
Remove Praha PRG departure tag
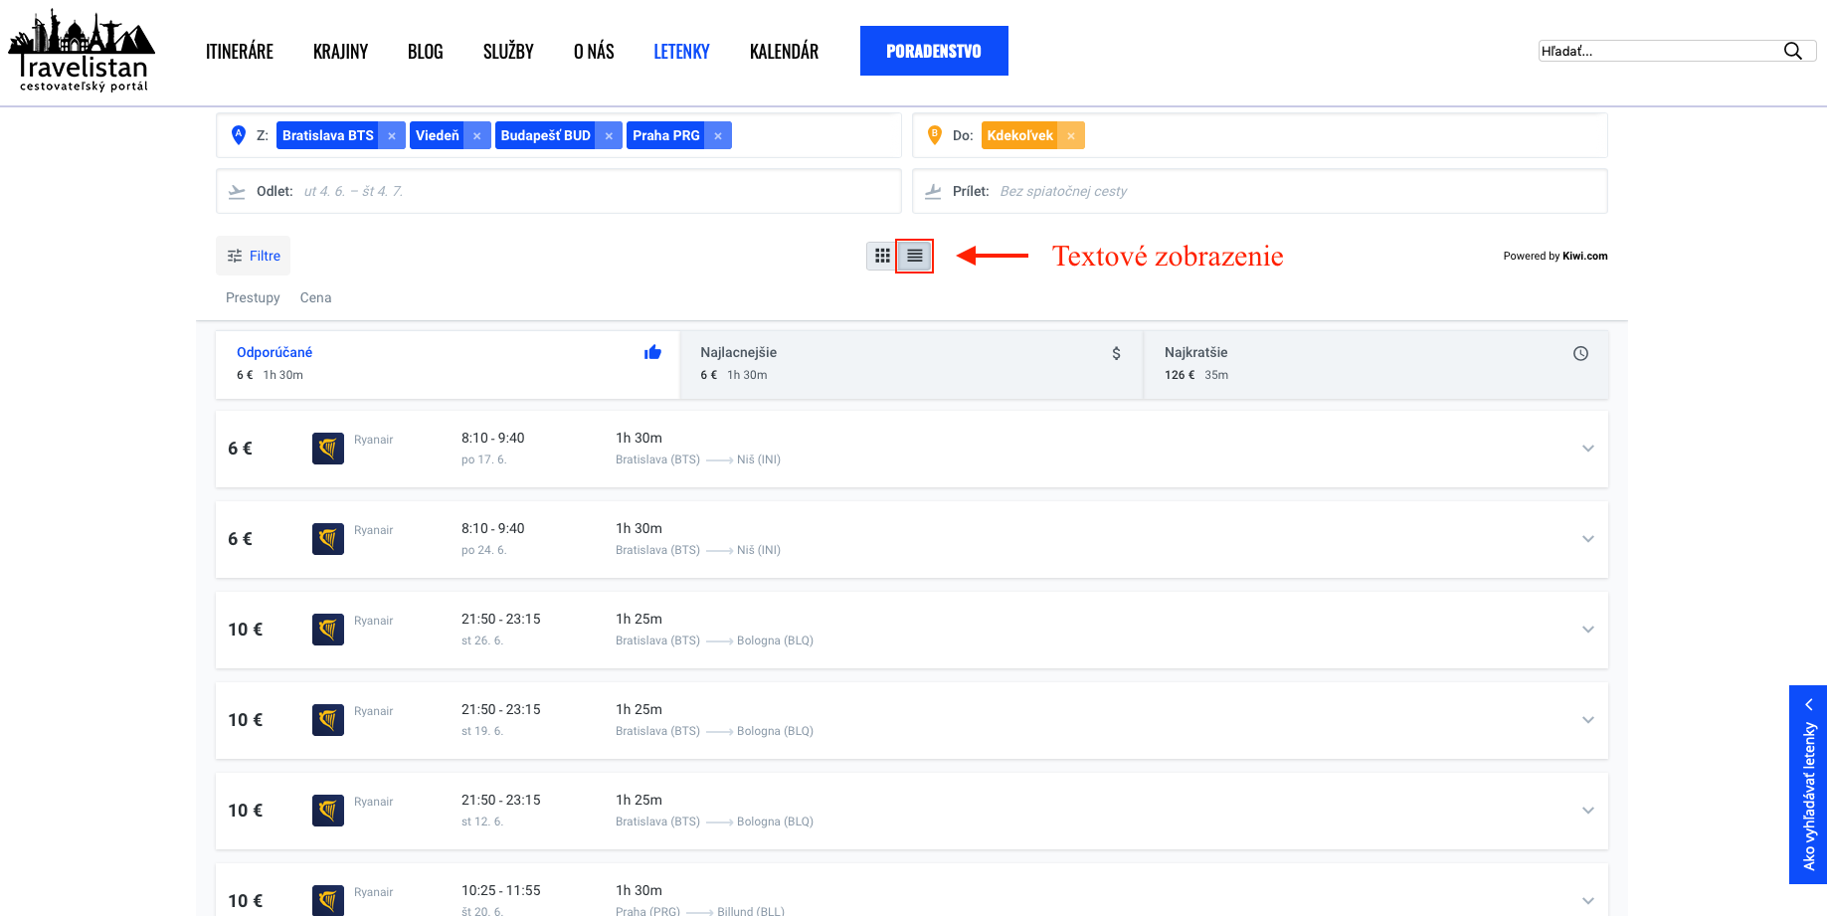[x=718, y=135]
